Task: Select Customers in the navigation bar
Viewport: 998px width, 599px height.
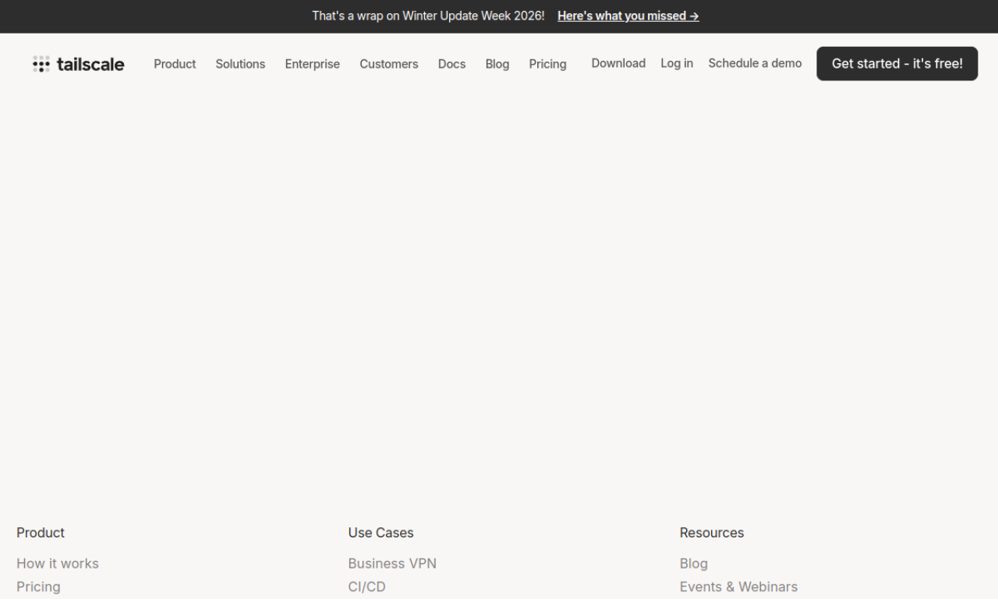Action: click(x=389, y=64)
